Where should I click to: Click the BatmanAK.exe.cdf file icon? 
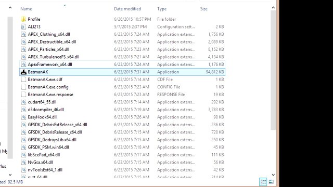click(23, 79)
